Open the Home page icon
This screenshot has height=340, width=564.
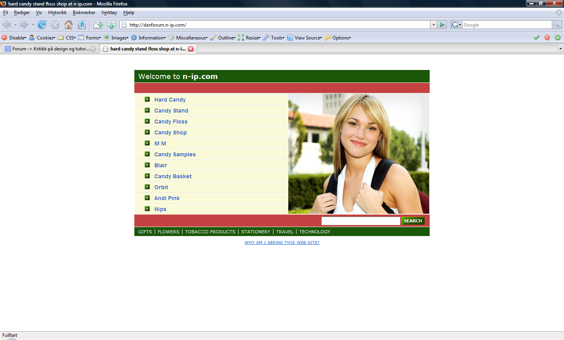click(x=69, y=25)
